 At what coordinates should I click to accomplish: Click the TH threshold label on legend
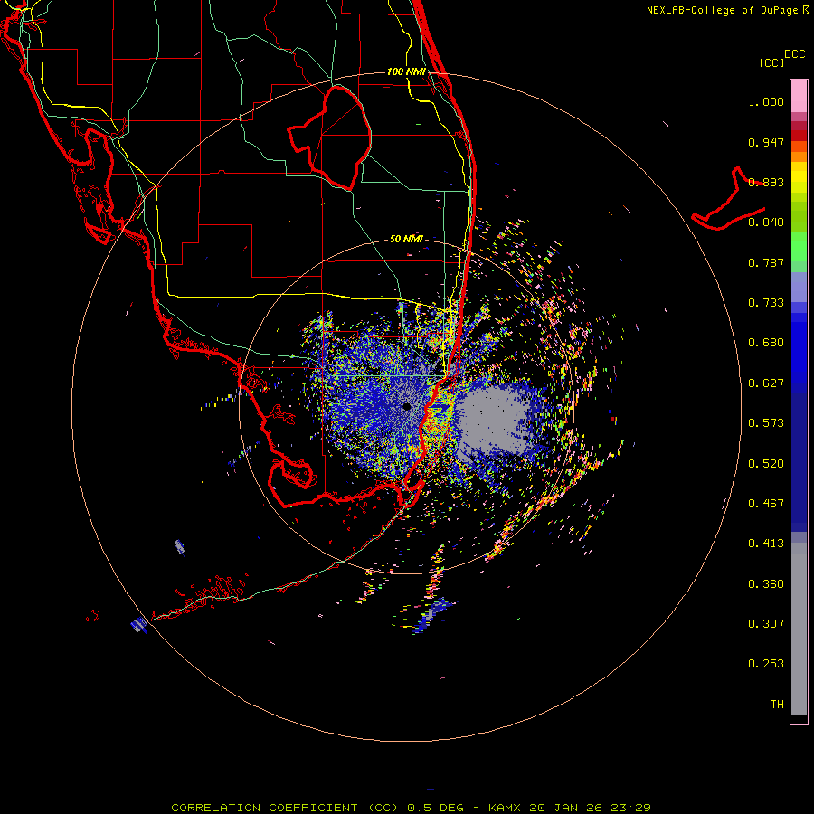(x=777, y=705)
